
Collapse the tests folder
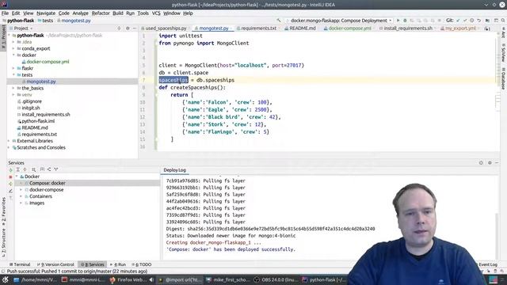coord(13,75)
